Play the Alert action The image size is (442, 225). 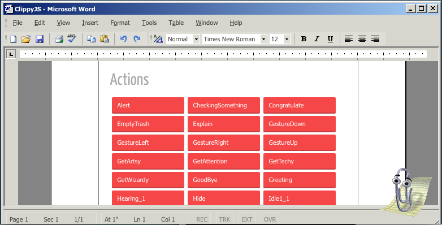click(148, 106)
